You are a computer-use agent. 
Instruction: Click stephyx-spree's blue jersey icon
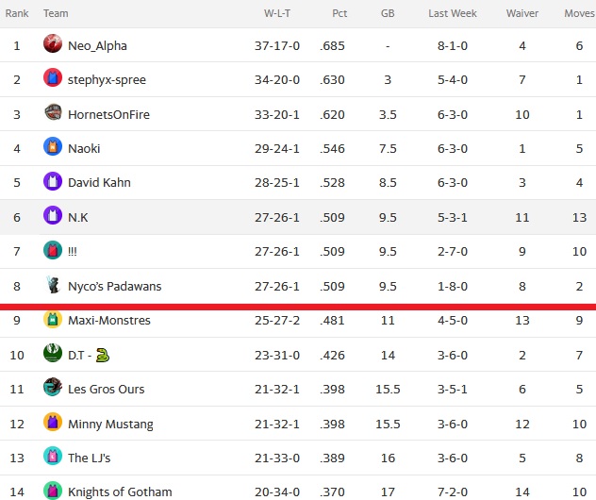tap(53, 77)
